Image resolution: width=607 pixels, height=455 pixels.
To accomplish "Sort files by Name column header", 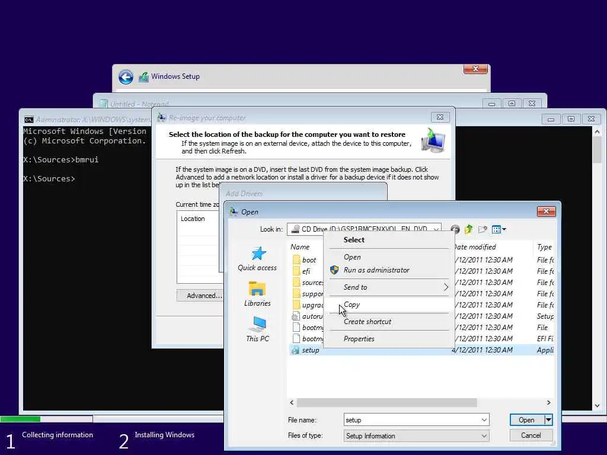I will 300,247.
